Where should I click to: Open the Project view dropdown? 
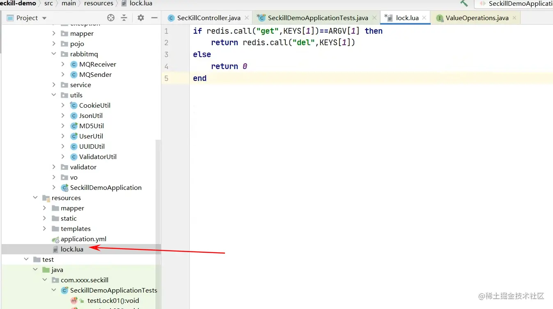pyautogui.click(x=44, y=18)
